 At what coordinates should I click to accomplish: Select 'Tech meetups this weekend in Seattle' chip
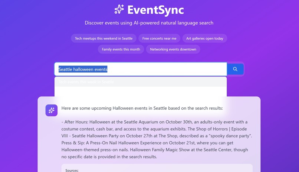pyautogui.click(x=103, y=38)
